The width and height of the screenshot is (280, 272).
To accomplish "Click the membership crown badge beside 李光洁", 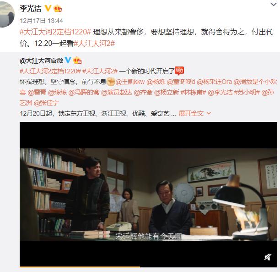I will tap(58, 8).
